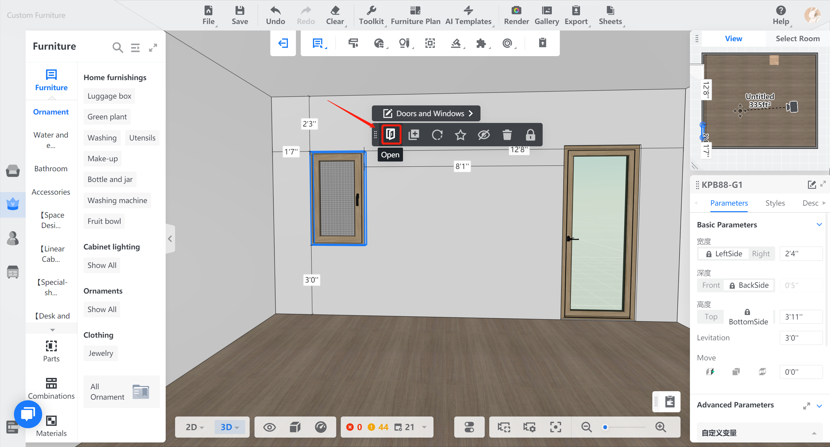The height and width of the screenshot is (447, 830).
Task: Duplicate the selected window using copy icon
Action: (x=414, y=135)
